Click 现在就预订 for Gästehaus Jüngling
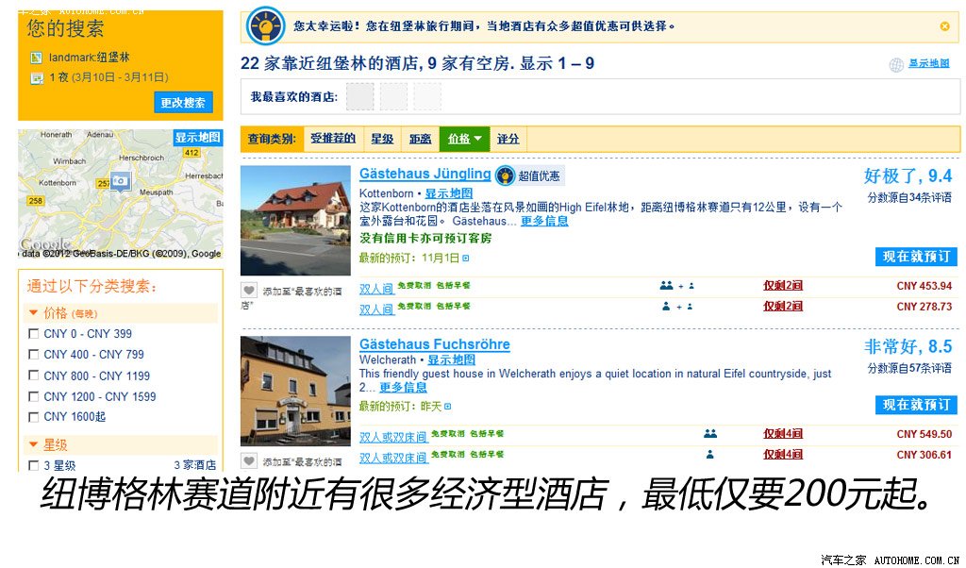 pyautogui.click(x=916, y=257)
